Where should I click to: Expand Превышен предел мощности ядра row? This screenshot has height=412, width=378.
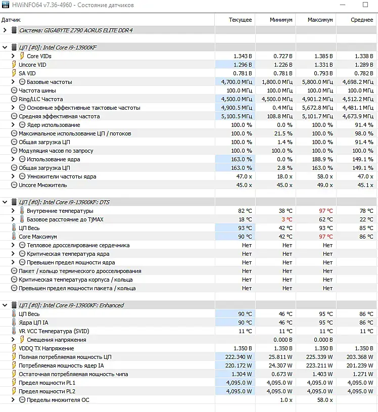pos(13,262)
